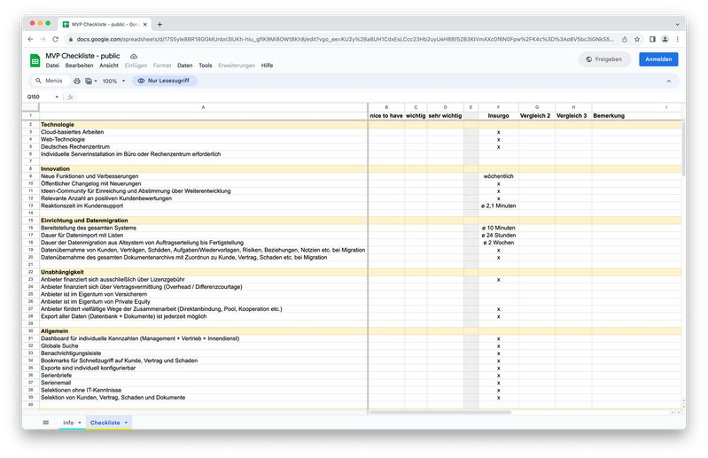708x458 pixels.
Task: Open the Datei menu
Action: click(x=52, y=66)
